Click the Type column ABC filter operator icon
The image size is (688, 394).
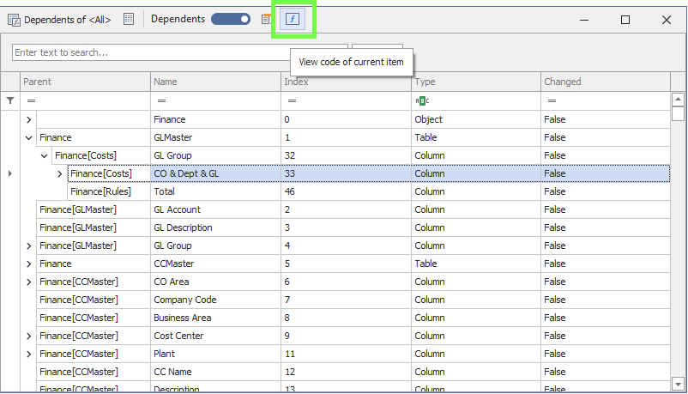(x=420, y=100)
